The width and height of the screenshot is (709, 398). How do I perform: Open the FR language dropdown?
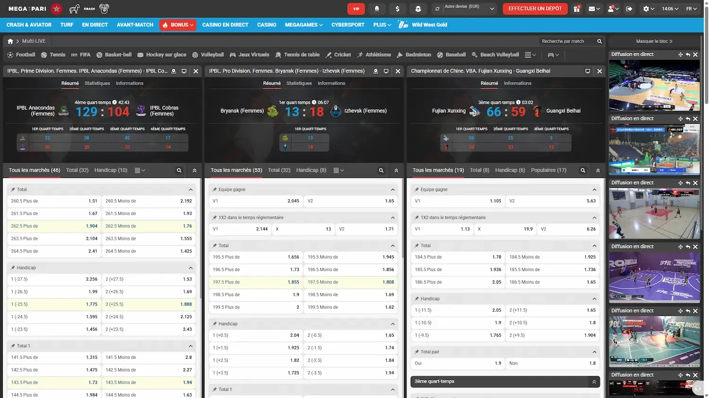coord(692,8)
